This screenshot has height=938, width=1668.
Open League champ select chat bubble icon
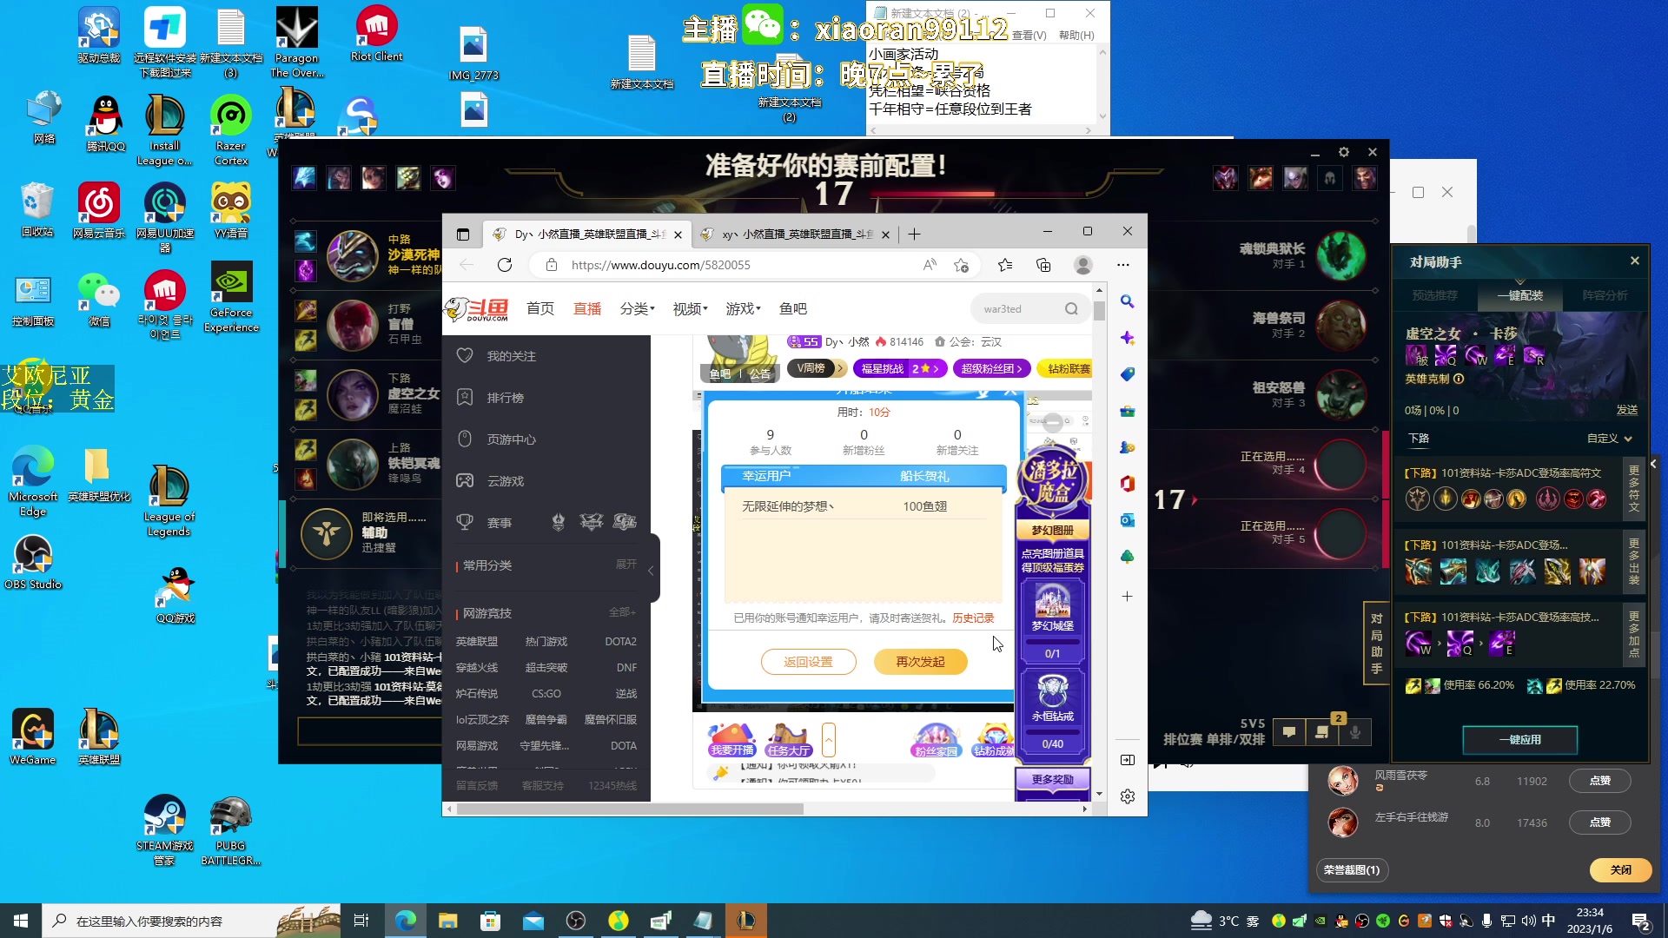pyautogui.click(x=1289, y=732)
